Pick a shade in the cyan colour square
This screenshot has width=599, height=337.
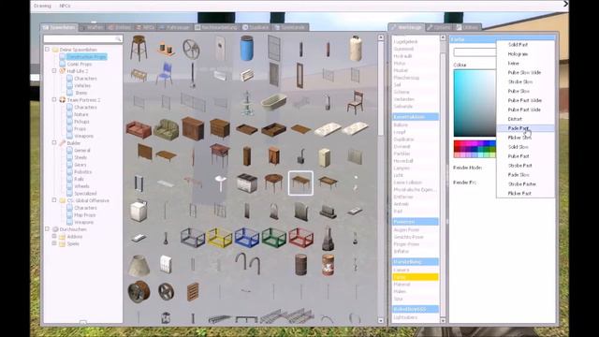coord(475,103)
